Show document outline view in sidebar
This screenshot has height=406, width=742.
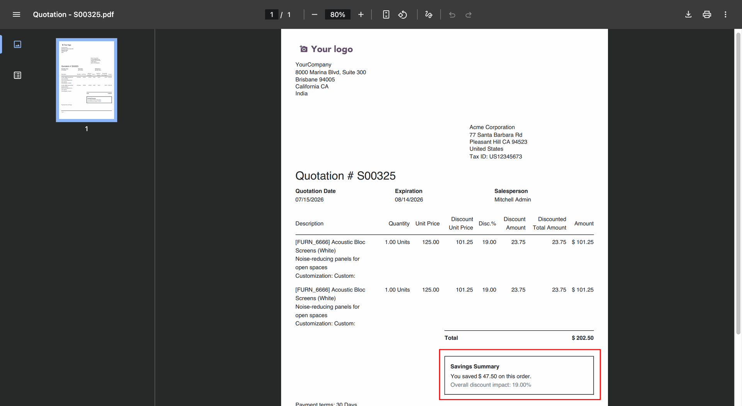tap(17, 75)
